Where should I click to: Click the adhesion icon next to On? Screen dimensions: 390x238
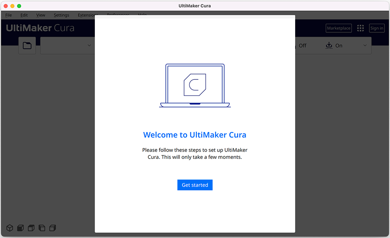point(328,45)
